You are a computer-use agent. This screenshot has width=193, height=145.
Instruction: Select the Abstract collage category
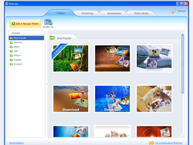[18, 42]
